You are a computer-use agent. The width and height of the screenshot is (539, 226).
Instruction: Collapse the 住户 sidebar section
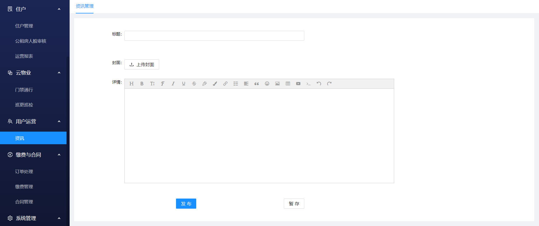pyautogui.click(x=59, y=9)
